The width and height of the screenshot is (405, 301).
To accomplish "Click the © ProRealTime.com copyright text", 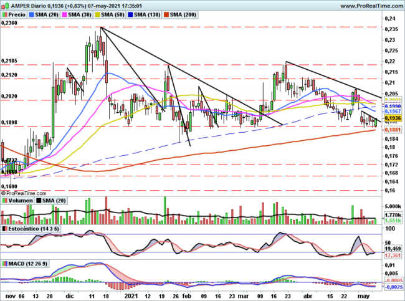I will point(24,193).
